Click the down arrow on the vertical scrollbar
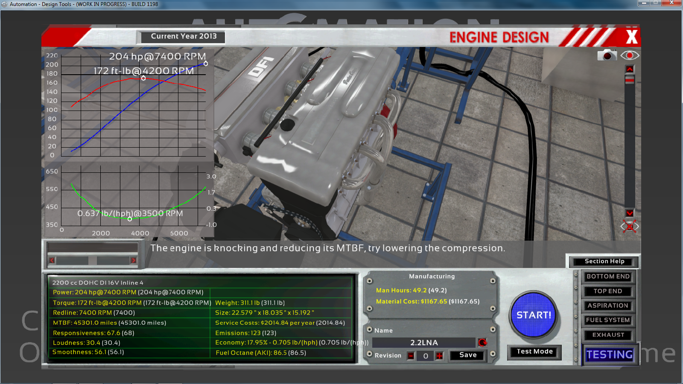Image resolution: width=683 pixels, height=384 pixels. pyautogui.click(x=630, y=213)
